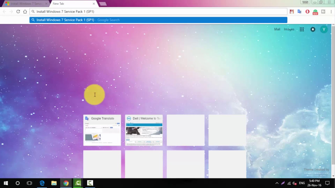
Task: Open the Mail link
Action: click(x=277, y=29)
